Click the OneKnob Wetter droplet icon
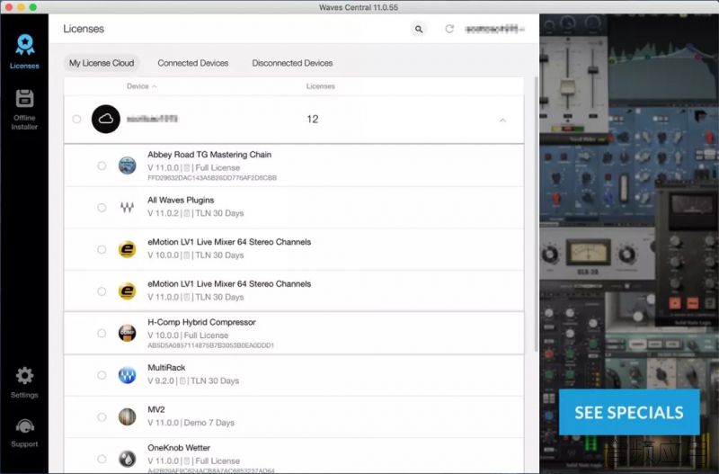The width and height of the screenshot is (719, 474). [x=127, y=459]
